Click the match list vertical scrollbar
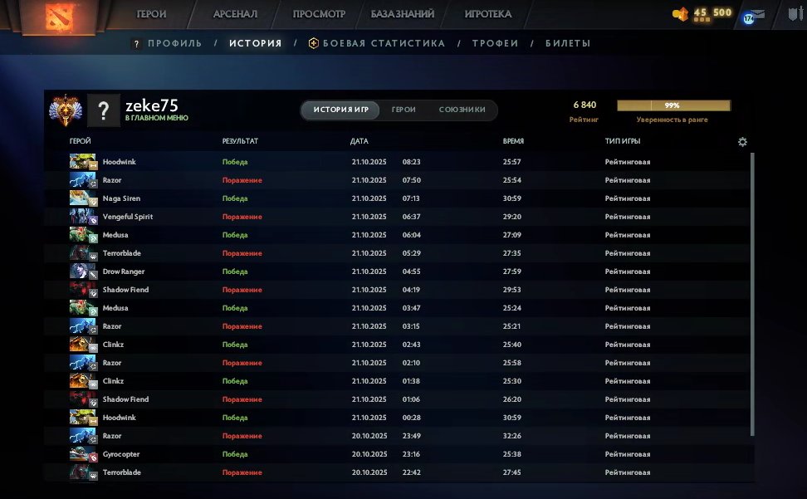This screenshot has width=807, height=499. 752,291
